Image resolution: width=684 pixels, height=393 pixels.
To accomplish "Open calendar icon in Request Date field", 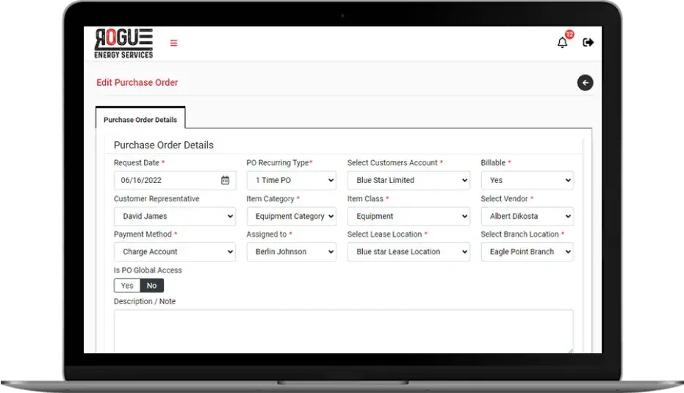I will [x=225, y=180].
